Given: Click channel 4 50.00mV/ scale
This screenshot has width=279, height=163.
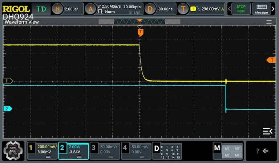Looking at the screenshot, I should pyautogui.click(x=140, y=147).
